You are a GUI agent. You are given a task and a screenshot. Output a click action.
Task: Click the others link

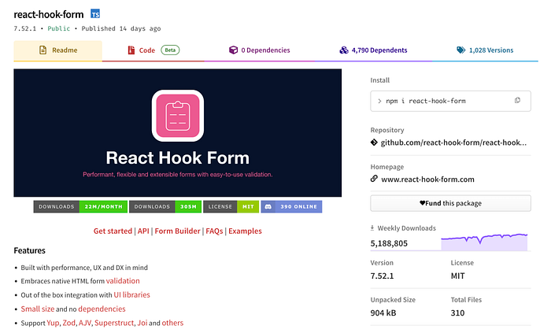click(x=172, y=323)
